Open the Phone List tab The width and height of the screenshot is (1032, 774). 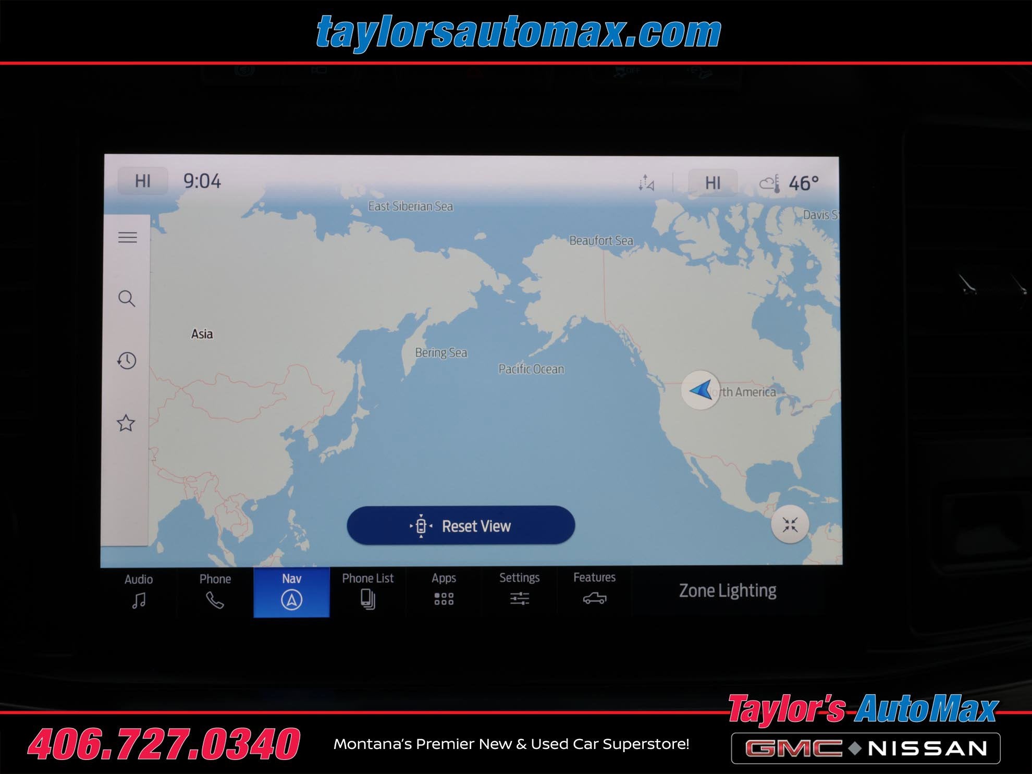coord(367,592)
